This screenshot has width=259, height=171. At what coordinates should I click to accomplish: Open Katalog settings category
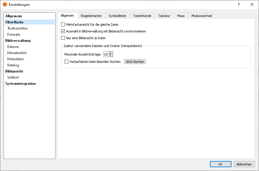(x=29, y=65)
